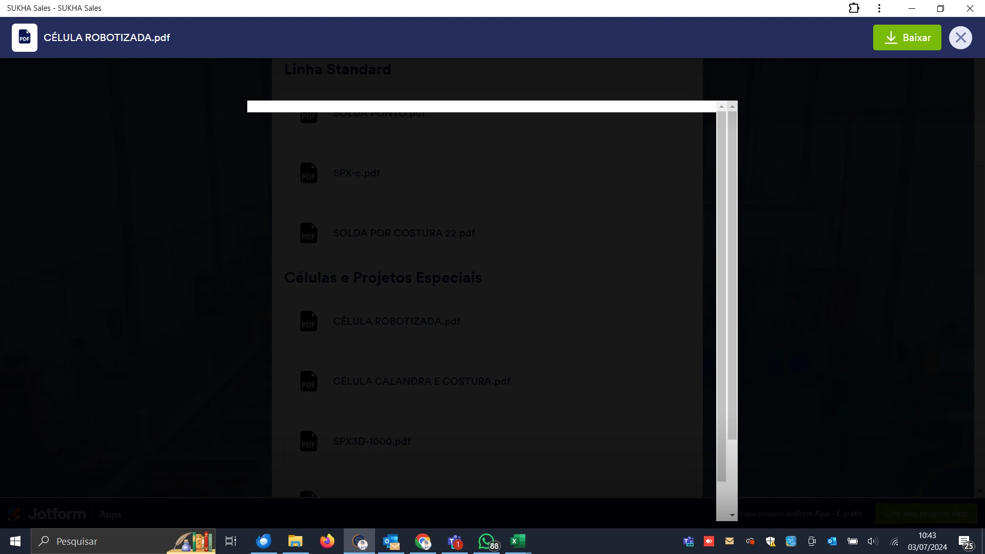The width and height of the screenshot is (985, 554).
Task: Click Baixar to download the PDF
Action: 907,37
